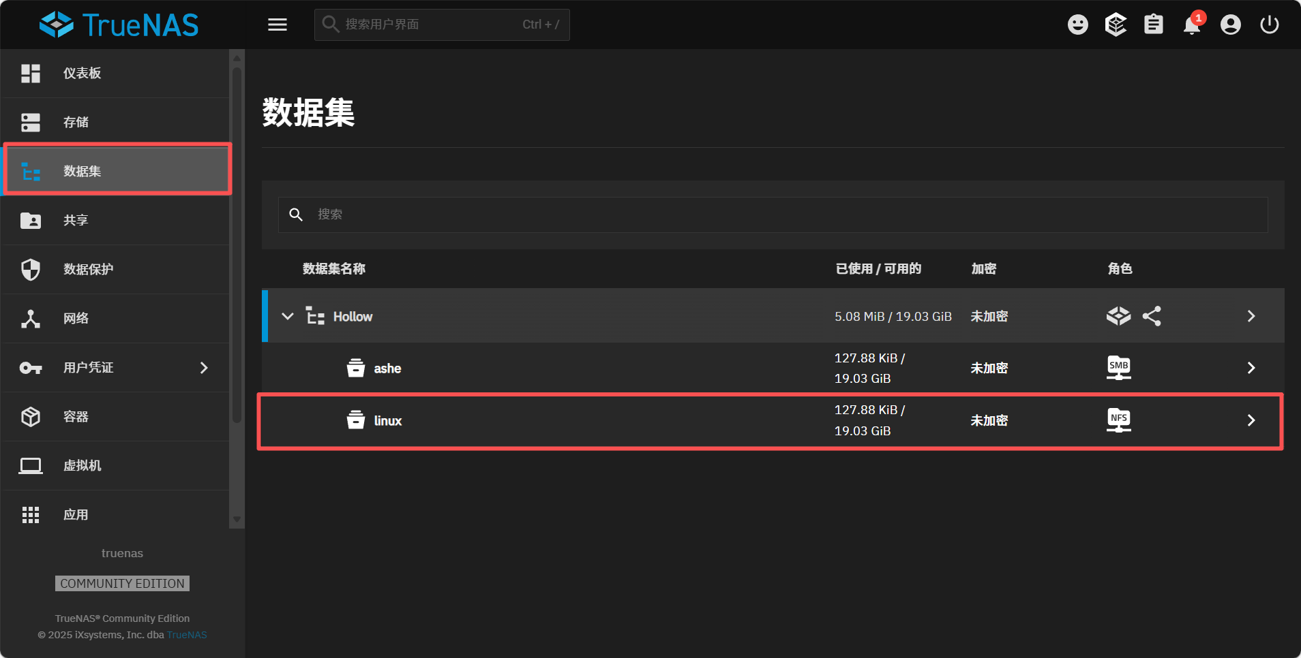Click the feedback smiley face icon
1301x658 pixels.
point(1077,25)
